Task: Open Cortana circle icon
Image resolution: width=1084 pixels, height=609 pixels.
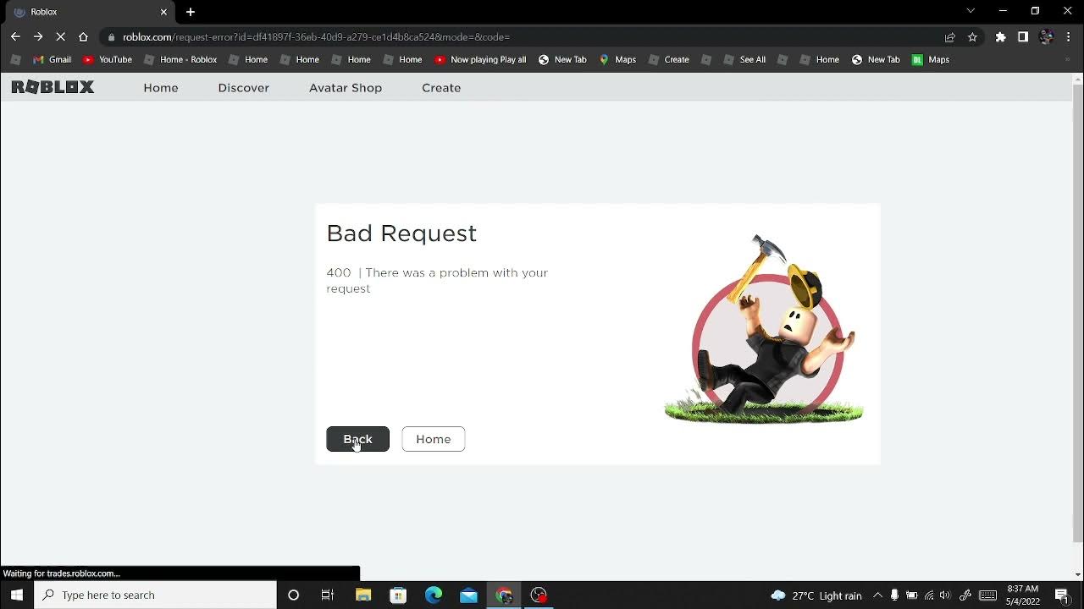Action: 293,595
